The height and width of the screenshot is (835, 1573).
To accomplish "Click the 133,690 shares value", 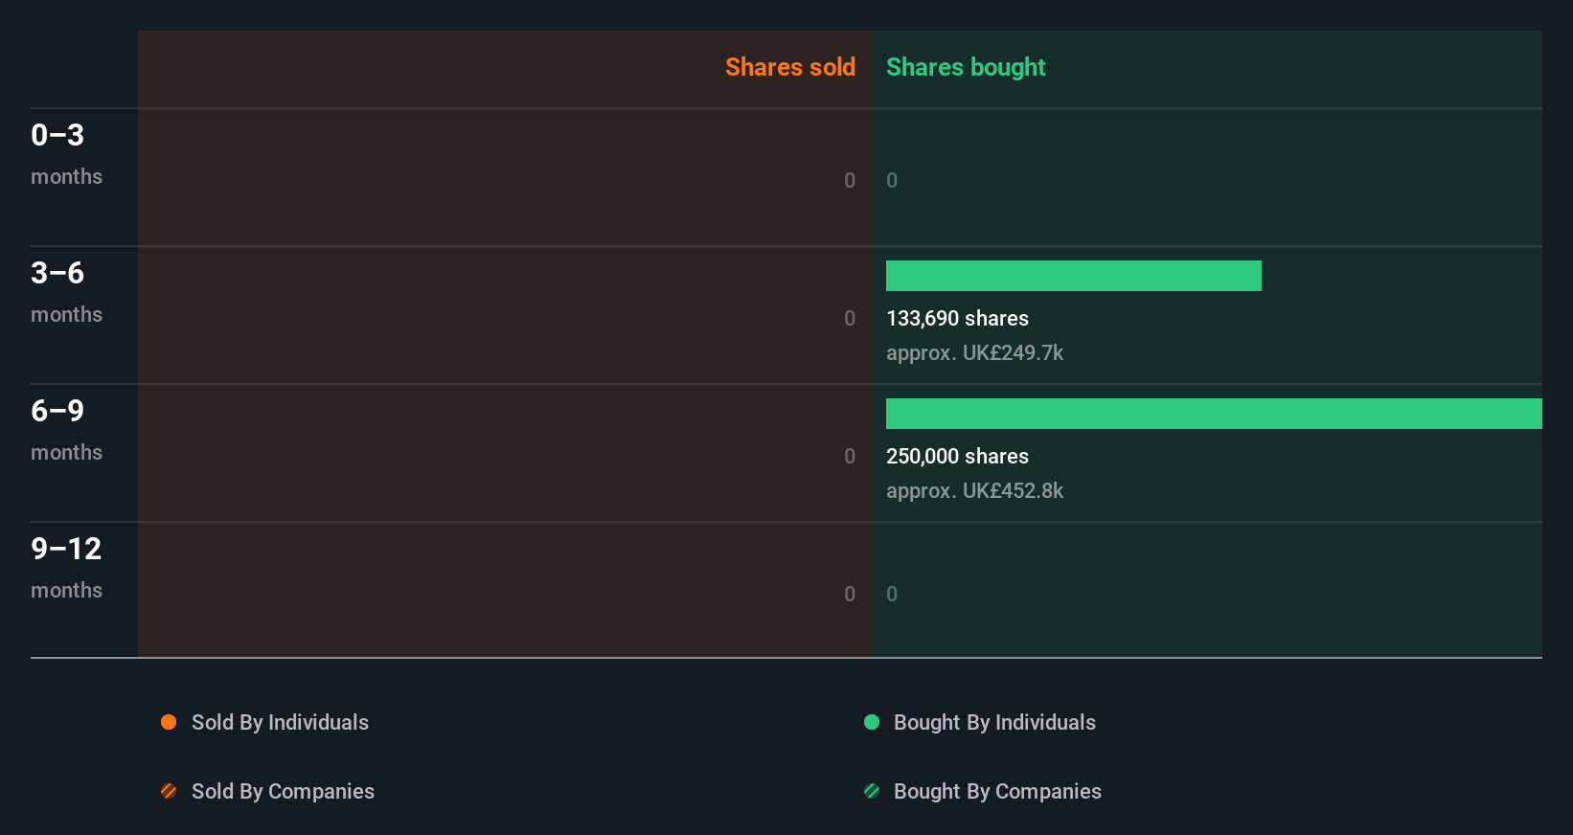I will click(x=957, y=319).
